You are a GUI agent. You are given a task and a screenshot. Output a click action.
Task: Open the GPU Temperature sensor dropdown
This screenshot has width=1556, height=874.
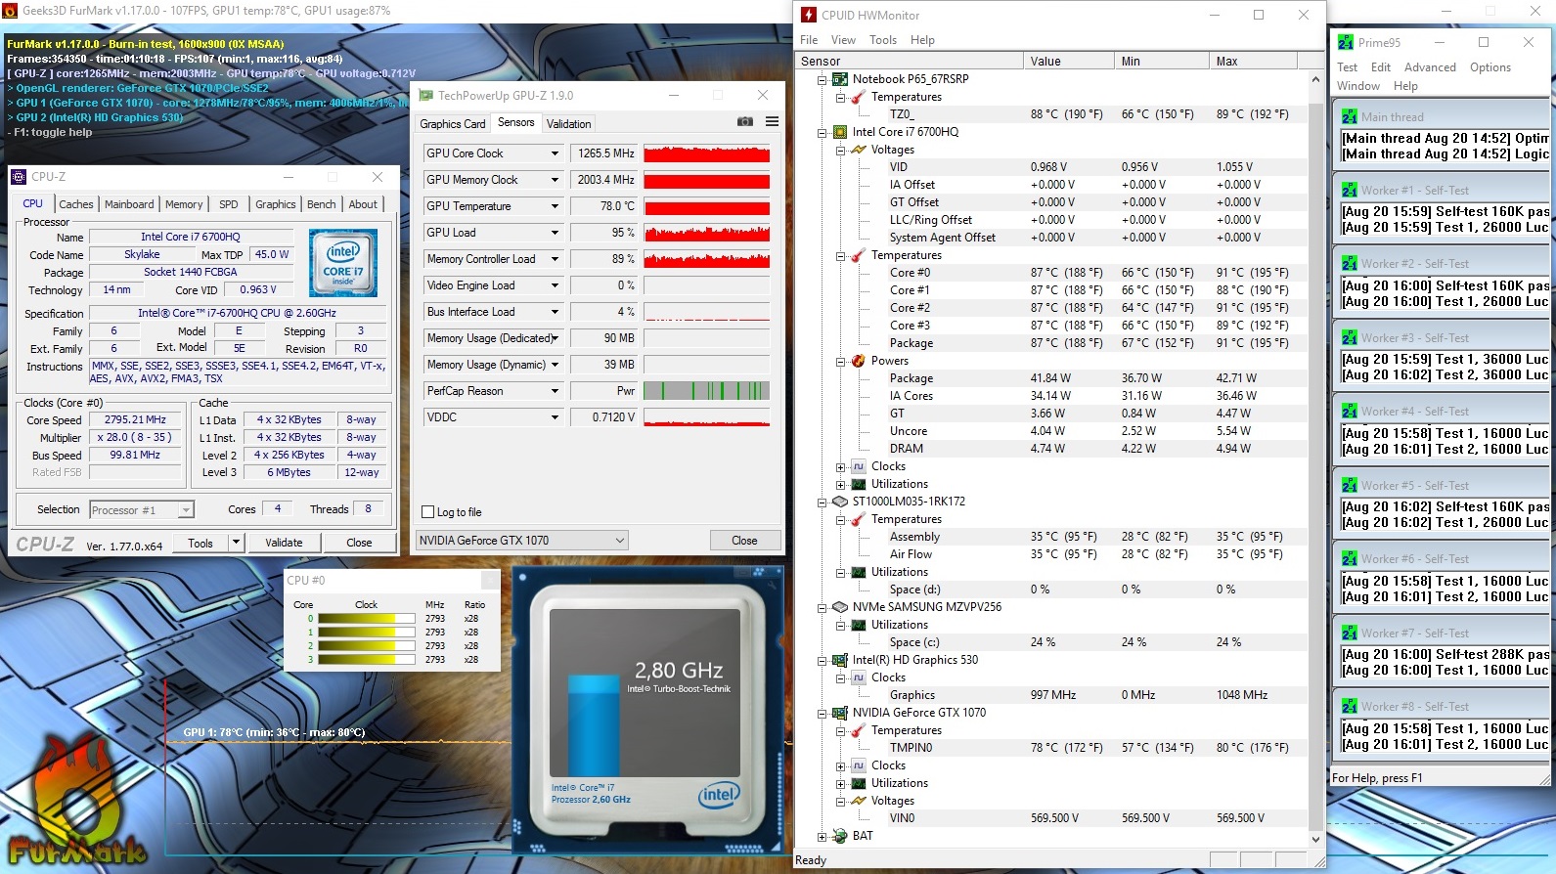(555, 206)
